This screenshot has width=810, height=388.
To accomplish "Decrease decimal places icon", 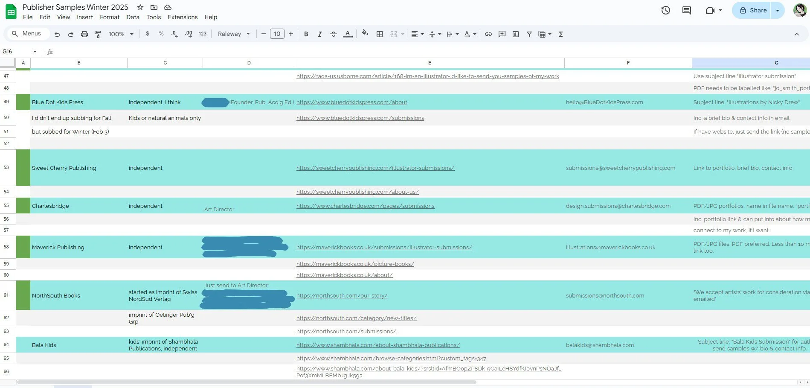I will pos(175,34).
